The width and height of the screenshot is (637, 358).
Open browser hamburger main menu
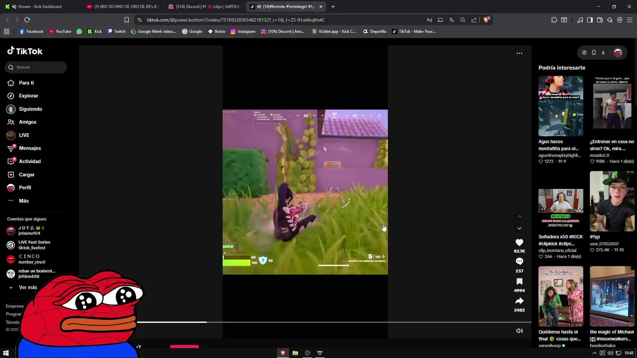[x=630, y=20]
